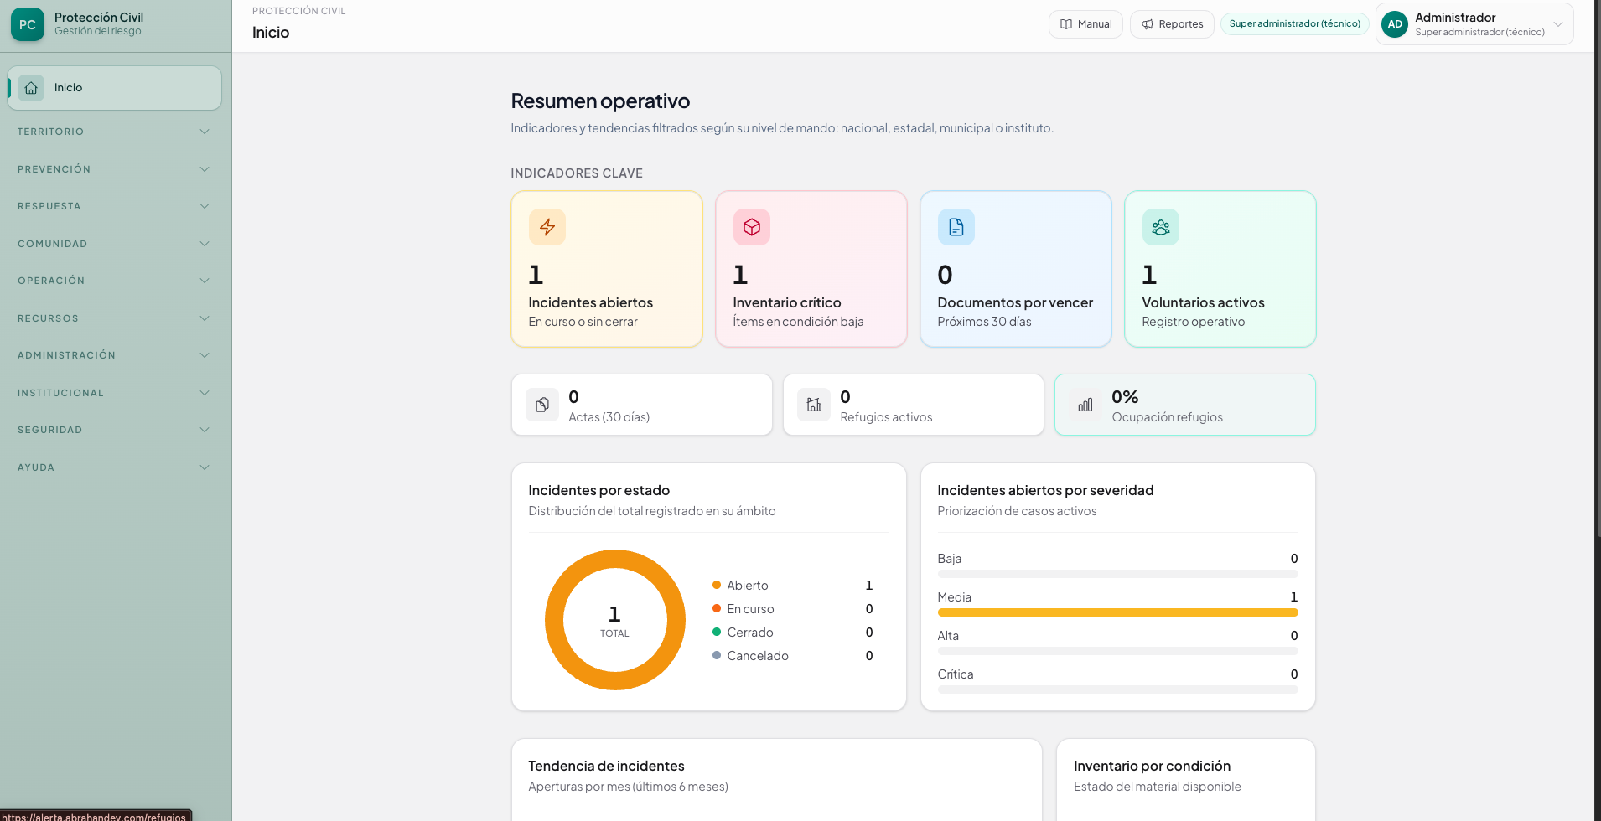Open the Manual button
1601x821 pixels.
coord(1085,24)
